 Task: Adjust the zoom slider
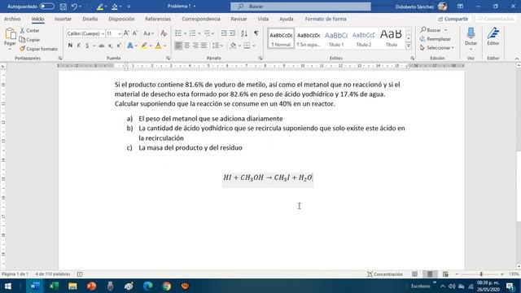481,274
